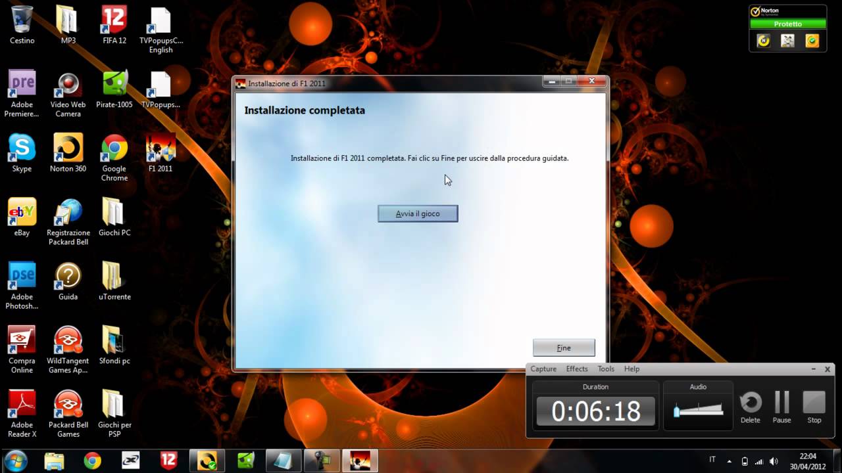Launch the game with Avvia il gioco
The width and height of the screenshot is (842, 473).
tap(418, 214)
